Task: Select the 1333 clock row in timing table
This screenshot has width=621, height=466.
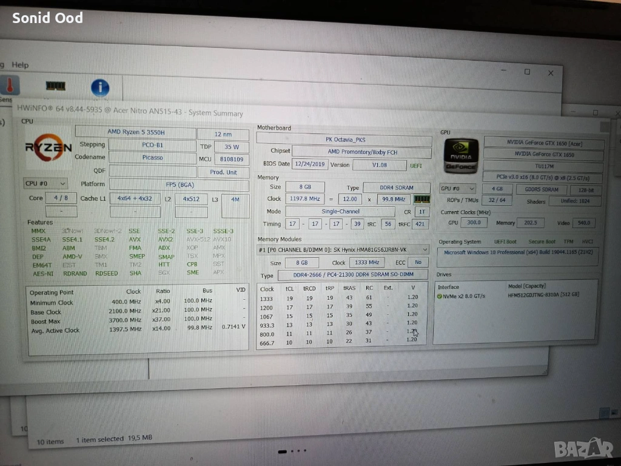Action: (267, 299)
